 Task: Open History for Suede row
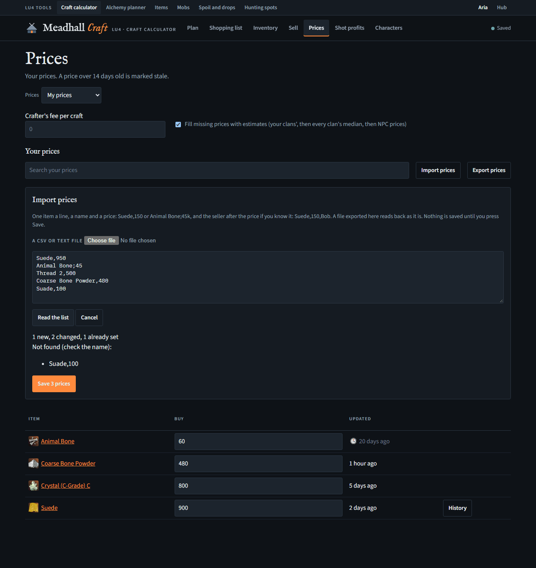tap(457, 508)
